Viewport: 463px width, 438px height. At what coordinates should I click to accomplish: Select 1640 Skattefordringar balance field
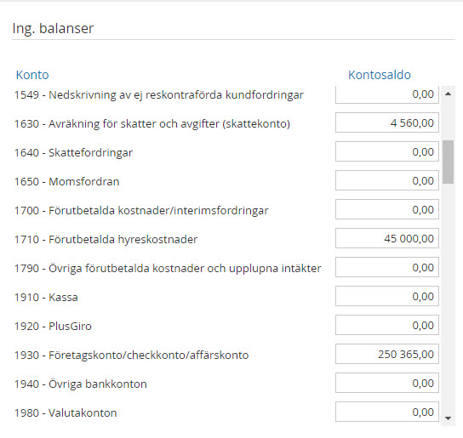click(x=387, y=151)
